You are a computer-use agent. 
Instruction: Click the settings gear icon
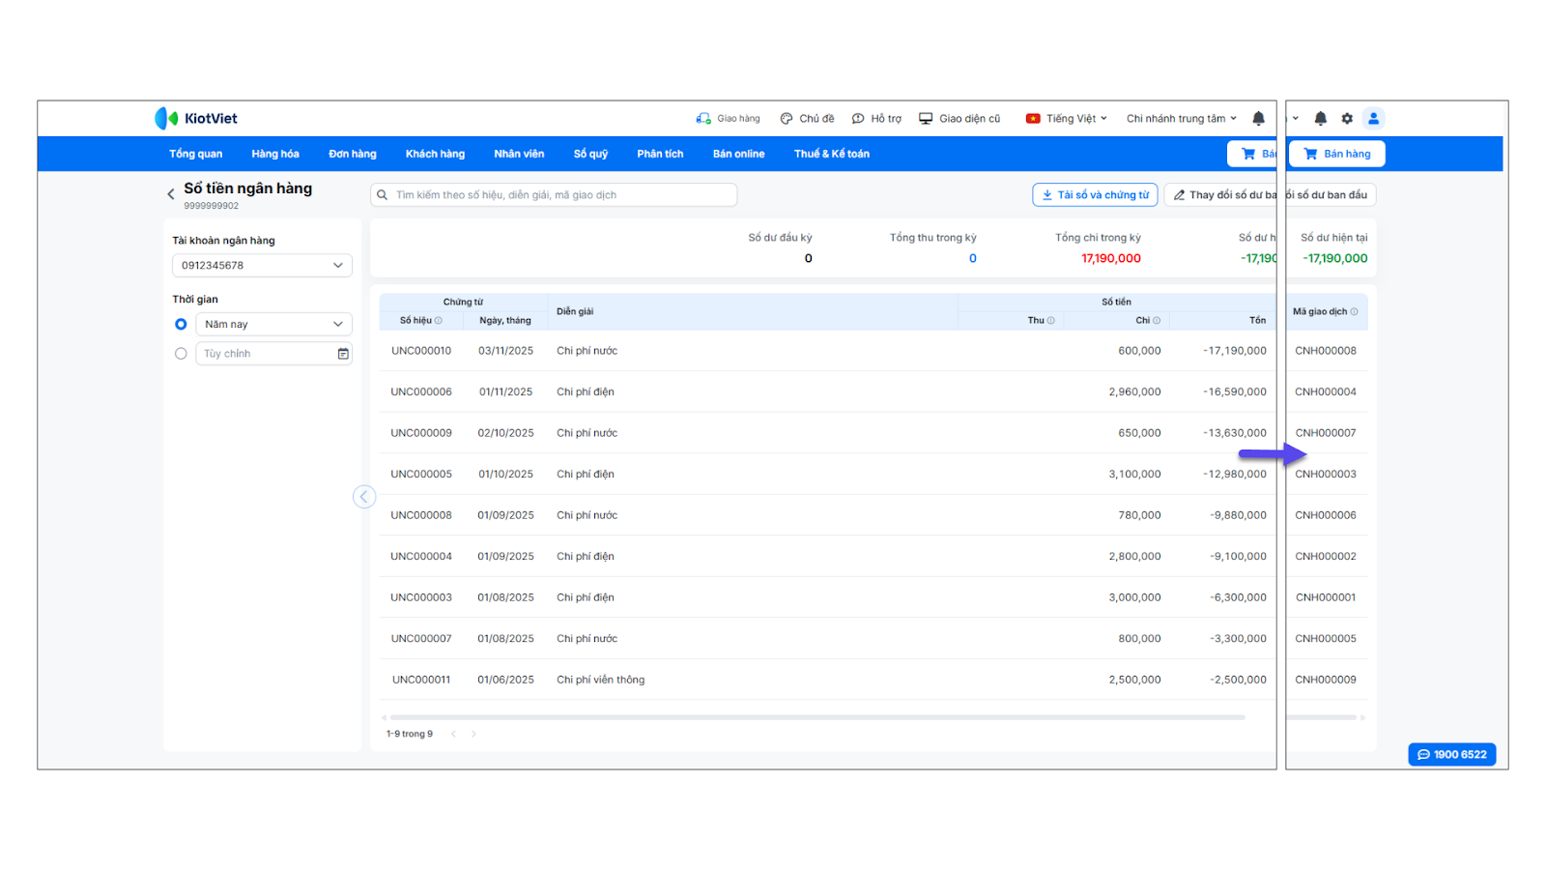[x=1347, y=119]
